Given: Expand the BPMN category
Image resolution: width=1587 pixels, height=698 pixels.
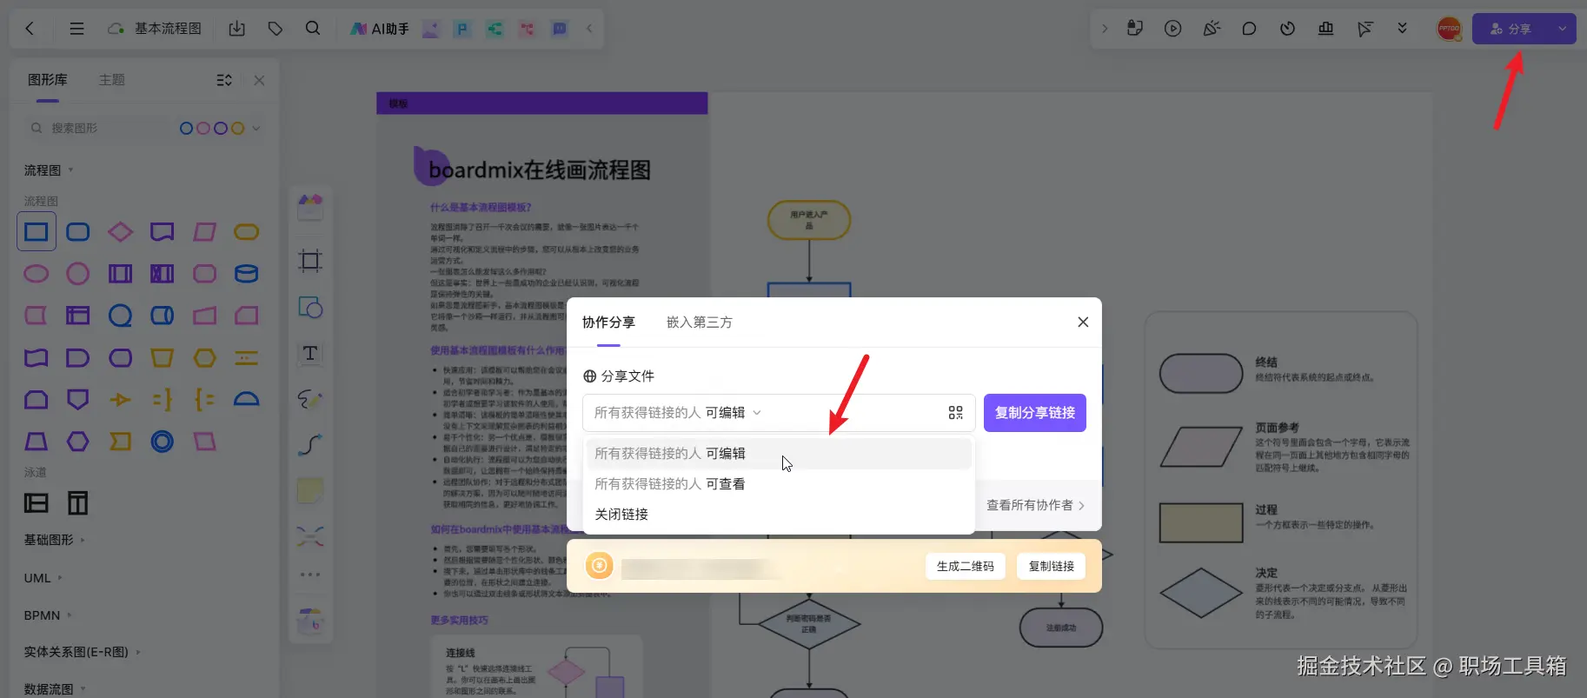Looking at the screenshot, I should pyautogui.click(x=48, y=615).
